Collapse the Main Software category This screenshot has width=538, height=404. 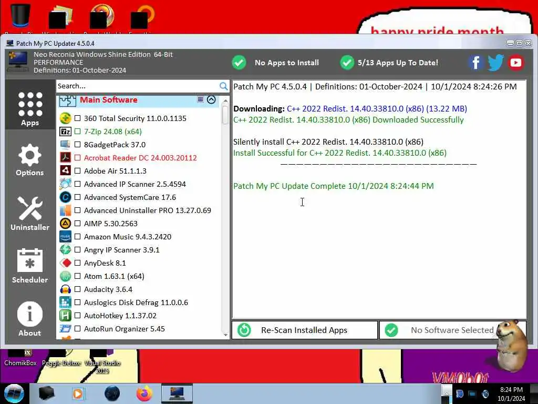click(x=211, y=99)
